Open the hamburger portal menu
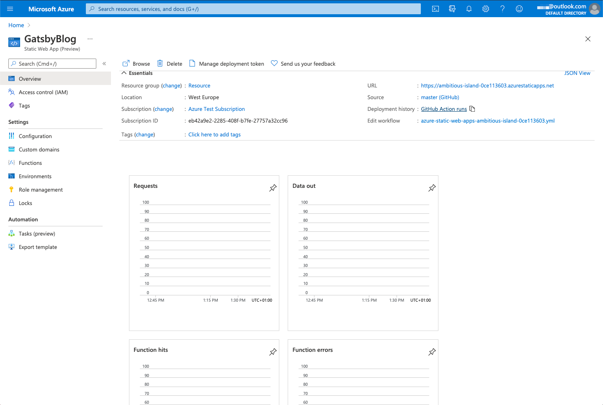 click(x=10, y=9)
